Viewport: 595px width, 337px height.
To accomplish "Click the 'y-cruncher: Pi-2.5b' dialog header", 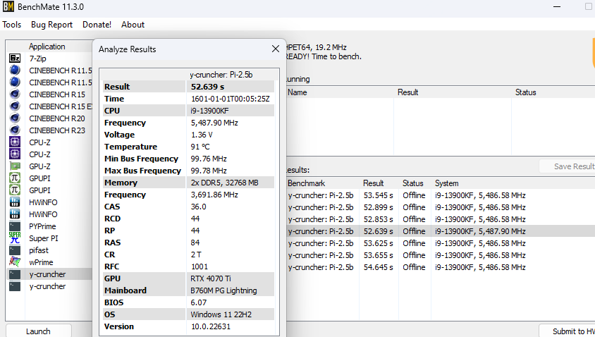I will (x=221, y=75).
